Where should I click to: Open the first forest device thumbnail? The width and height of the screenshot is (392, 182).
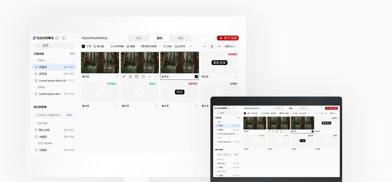coord(100,63)
